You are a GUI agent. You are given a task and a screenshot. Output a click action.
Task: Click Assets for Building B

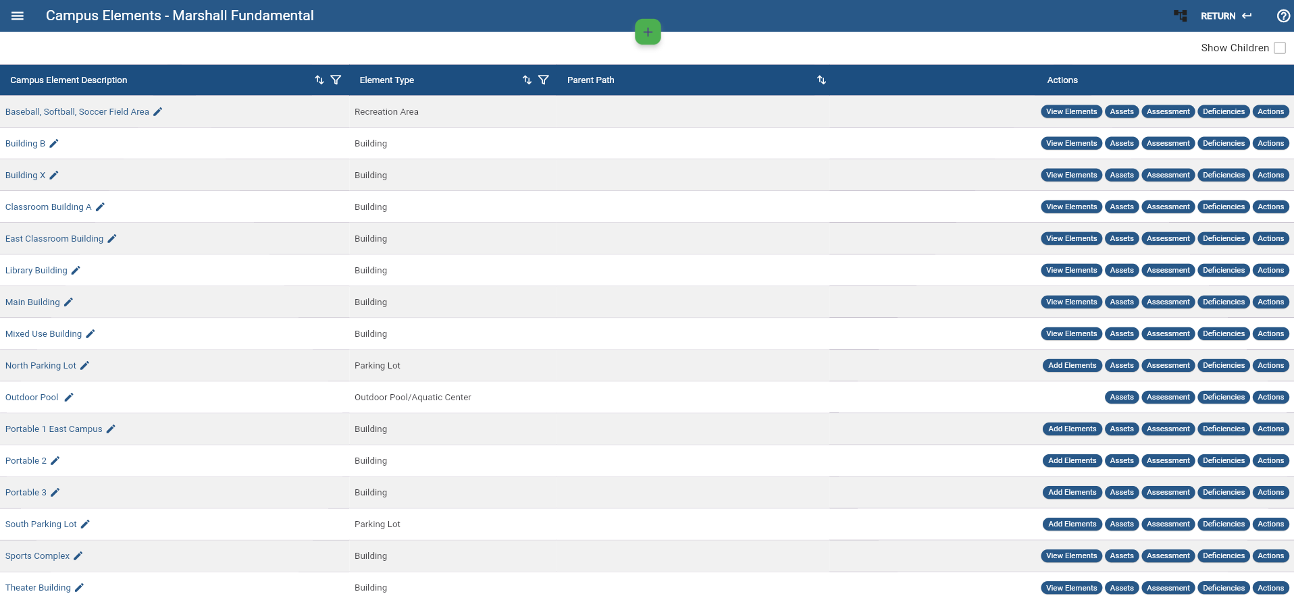pos(1122,143)
